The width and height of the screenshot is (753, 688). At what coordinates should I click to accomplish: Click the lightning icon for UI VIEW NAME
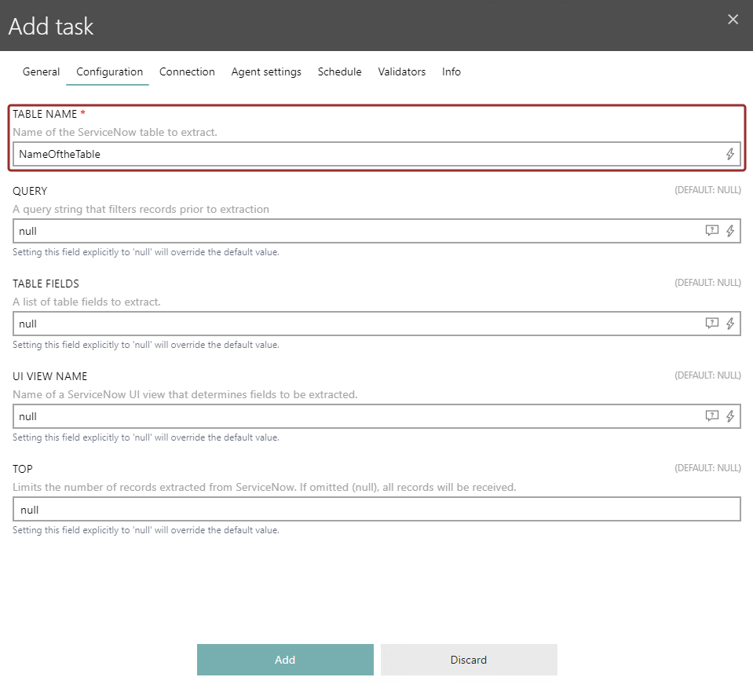(x=729, y=416)
